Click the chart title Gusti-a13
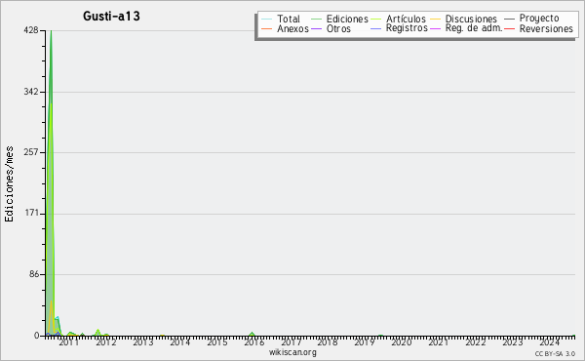585x361 pixels. 111,16
